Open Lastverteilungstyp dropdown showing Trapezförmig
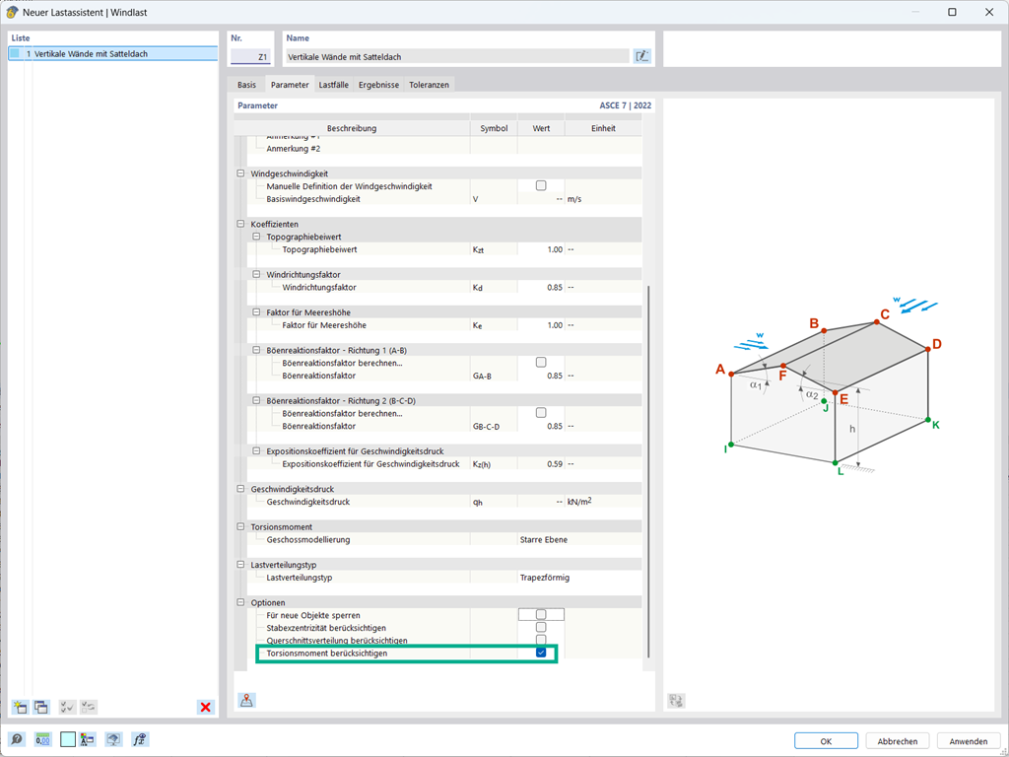Screen dimensions: 1009x757 [579, 578]
